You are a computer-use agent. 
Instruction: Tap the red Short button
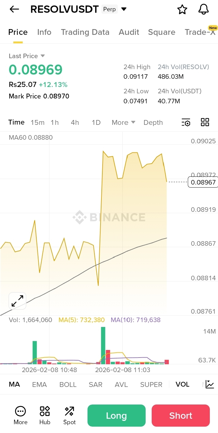181,415
